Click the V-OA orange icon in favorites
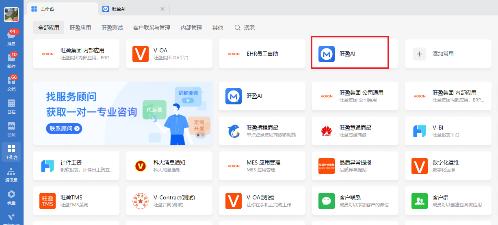 coord(141,54)
